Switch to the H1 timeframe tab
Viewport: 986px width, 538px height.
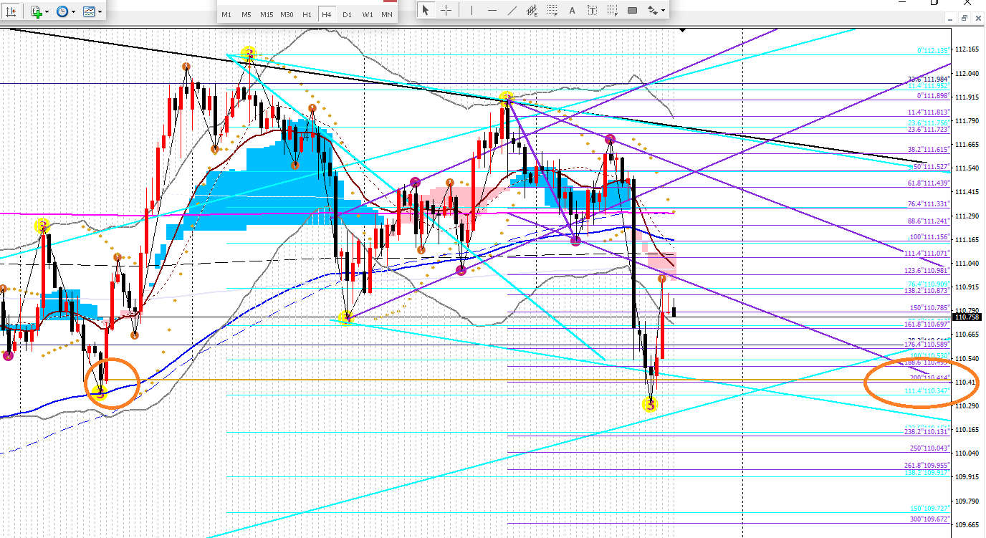point(307,14)
